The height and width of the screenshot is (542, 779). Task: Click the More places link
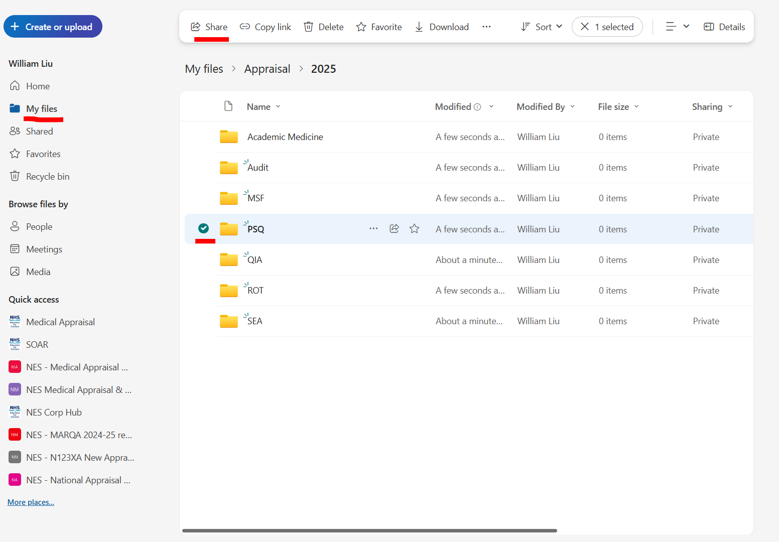(x=31, y=502)
